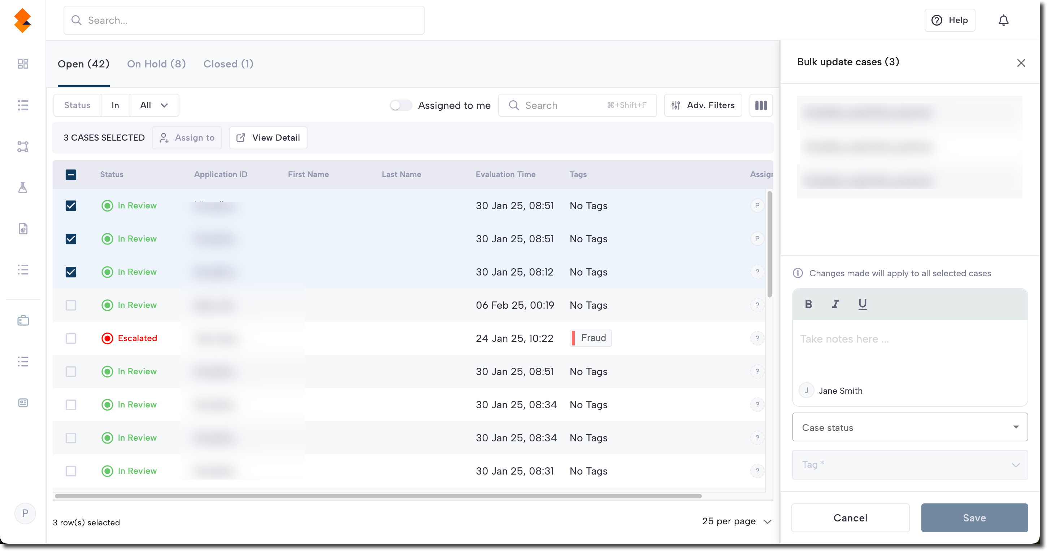Deselect all via header checkbox
The width and height of the screenshot is (1047, 551).
[71, 175]
